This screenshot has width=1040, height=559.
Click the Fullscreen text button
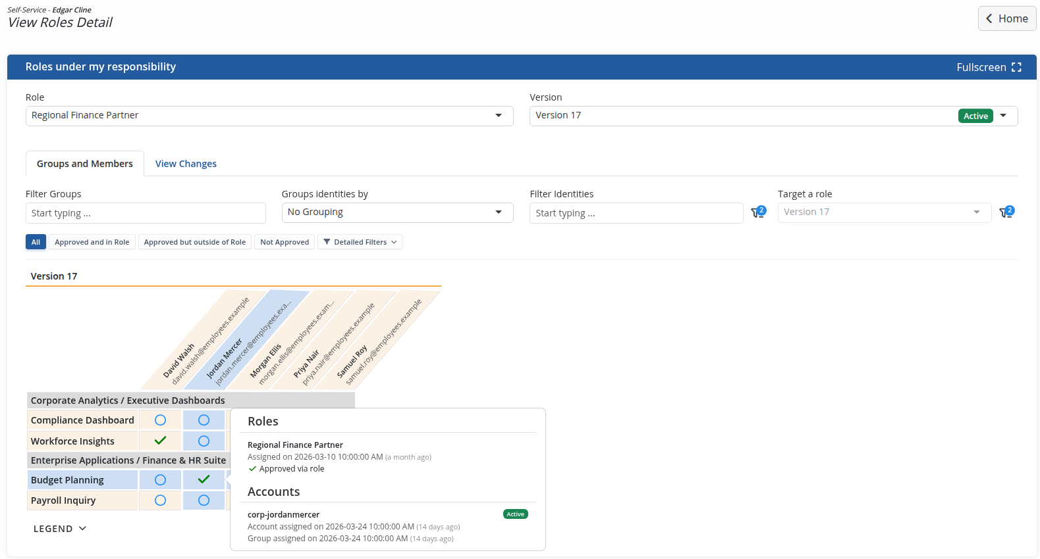point(981,67)
